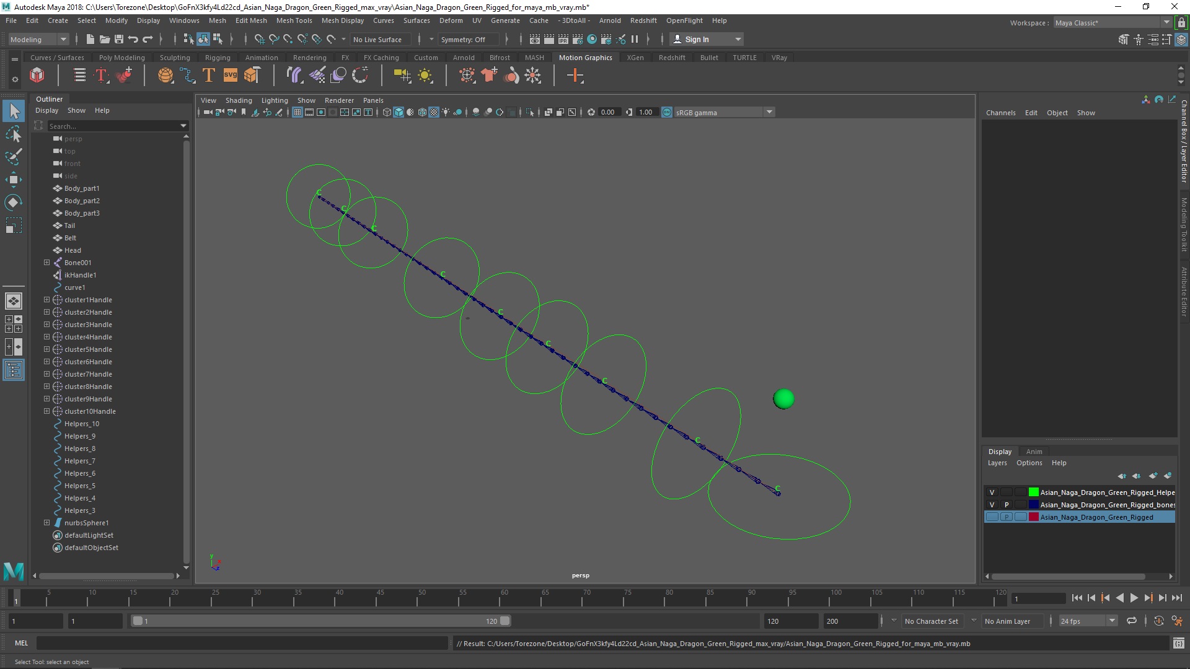The width and height of the screenshot is (1190, 669).
Task: Click the Open Scene folder icon
Action: [104, 39]
